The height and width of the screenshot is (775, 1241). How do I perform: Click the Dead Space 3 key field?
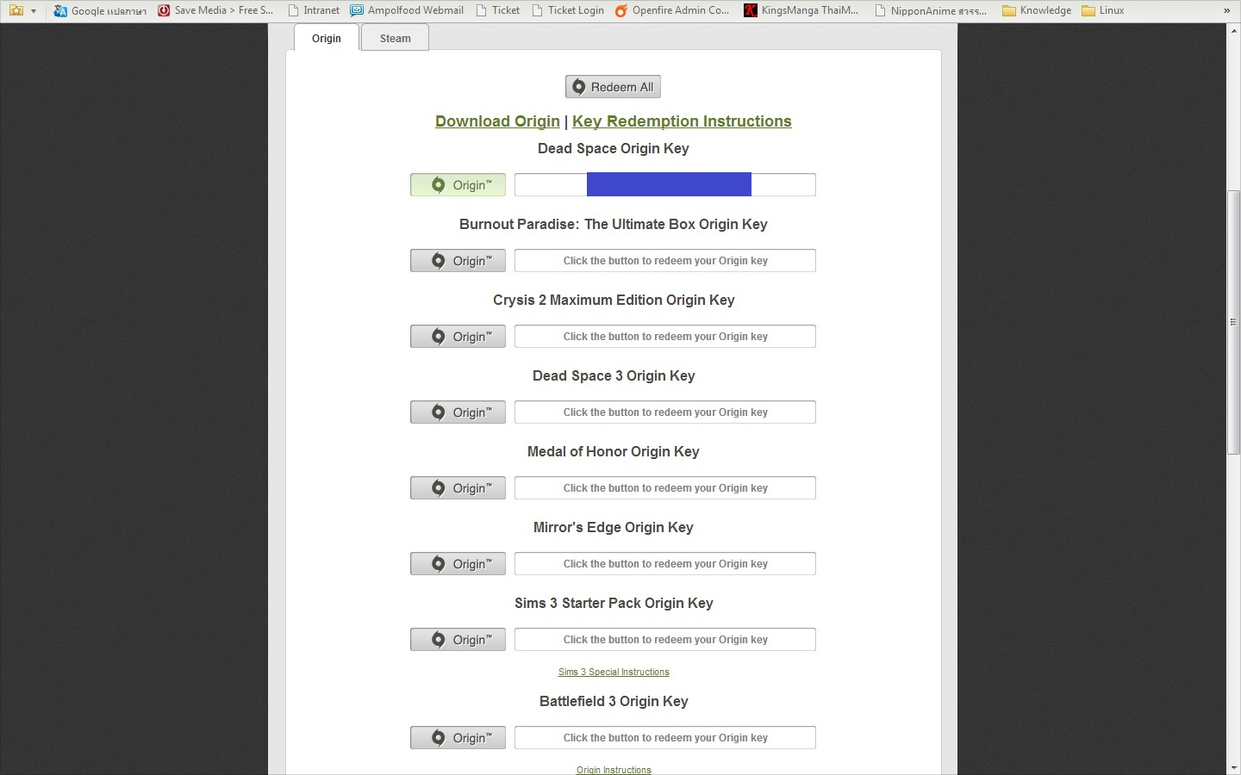(665, 412)
